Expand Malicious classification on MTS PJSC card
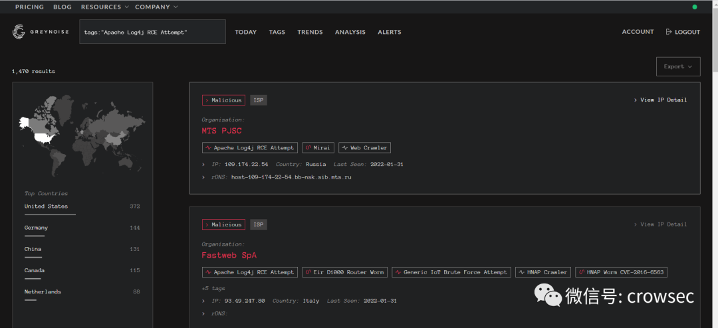This screenshot has height=328, width=718. point(223,100)
